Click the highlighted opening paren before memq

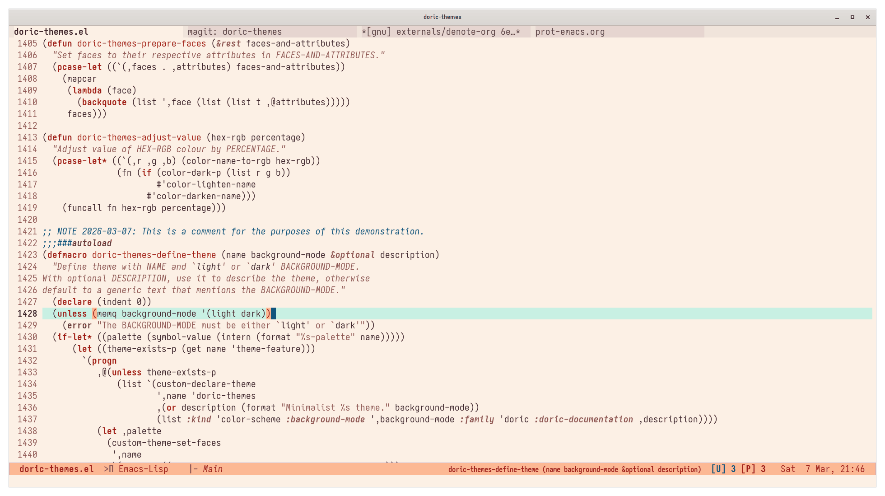point(94,314)
